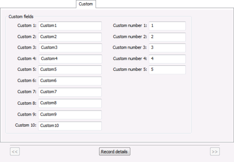The height and width of the screenshot is (162, 234).
Task: Click into Custom number 4 field
Action: pos(167,59)
